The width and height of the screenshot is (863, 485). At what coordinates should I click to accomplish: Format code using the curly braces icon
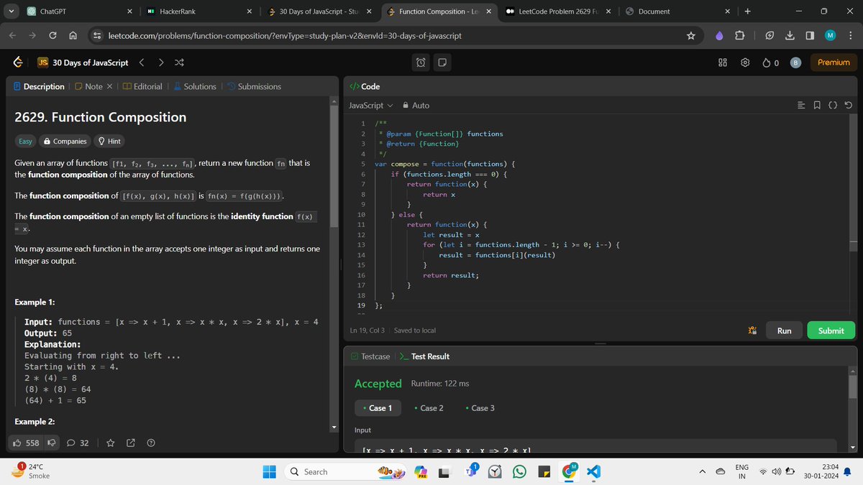(x=833, y=105)
